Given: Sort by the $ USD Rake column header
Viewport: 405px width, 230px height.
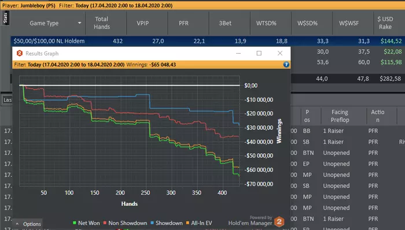Looking at the screenshot, I should pyautogui.click(x=385, y=23).
